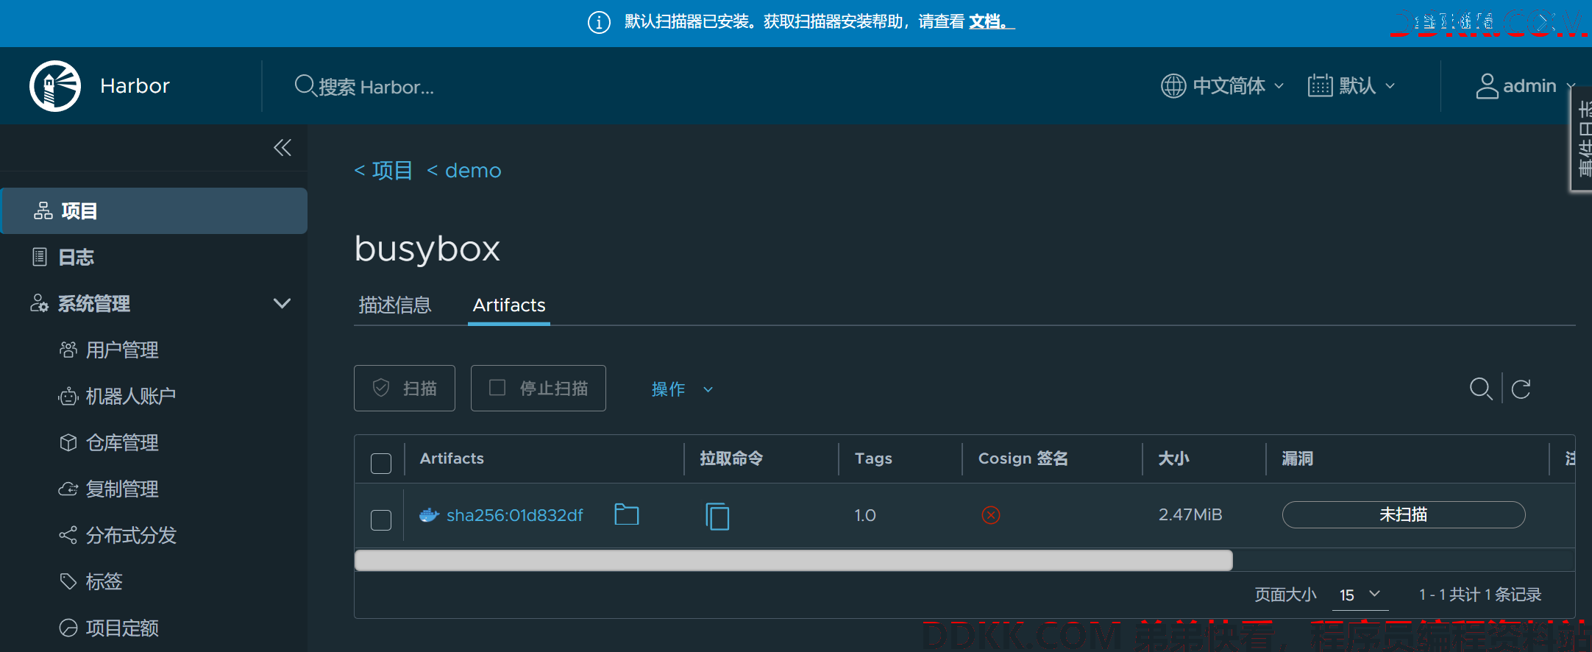The width and height of the screenshot is (1592, 652).
Task: Switch to the 描述信息 tab
Action: coord(395,305)
